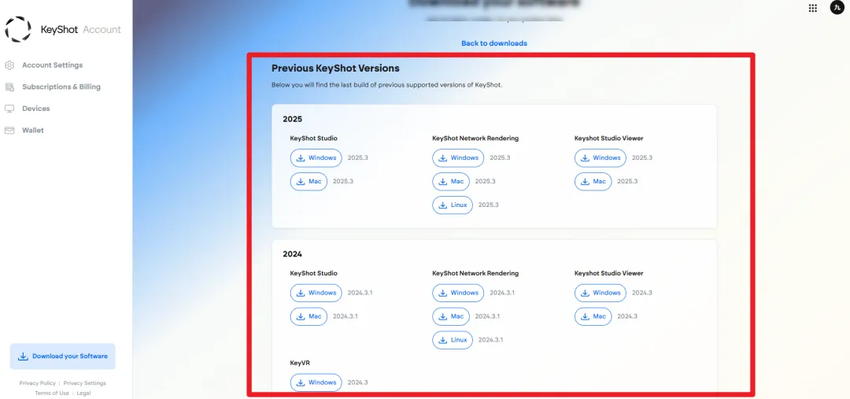The width and height of the screenshot is (850, 399).
Task: Click the Devices monitor icon
Action: (9, 109)
